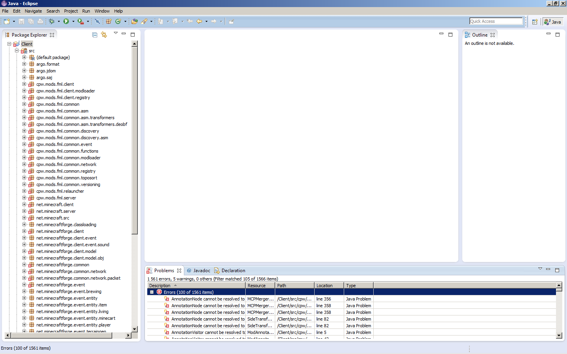567x354 pixels.
Task: Click the Open Perspective icon
Action: pos(535,22)
